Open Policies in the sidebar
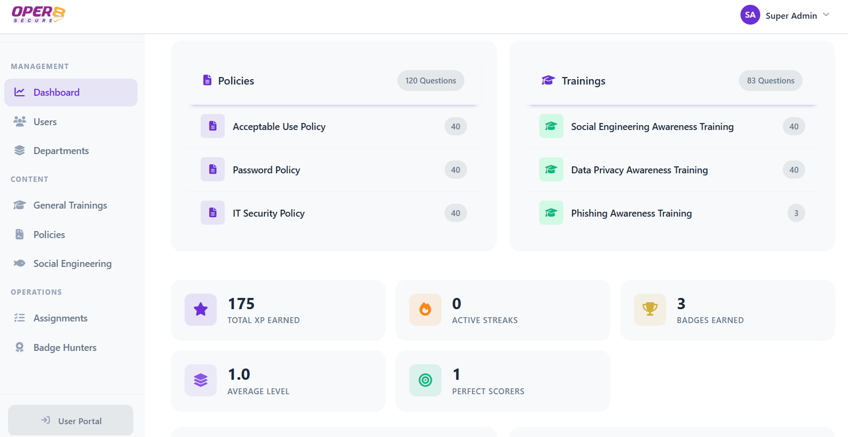 point(49,235)
